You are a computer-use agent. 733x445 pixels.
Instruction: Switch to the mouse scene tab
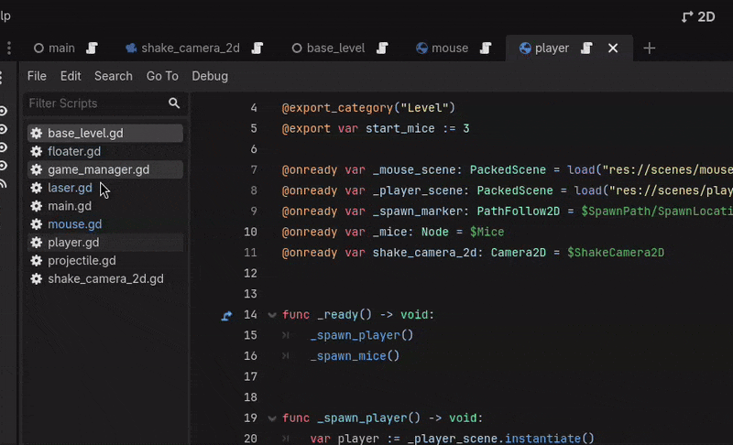[x=443, y=49]
